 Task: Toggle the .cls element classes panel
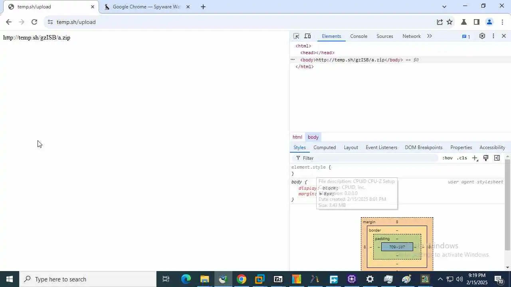[462, 158]
